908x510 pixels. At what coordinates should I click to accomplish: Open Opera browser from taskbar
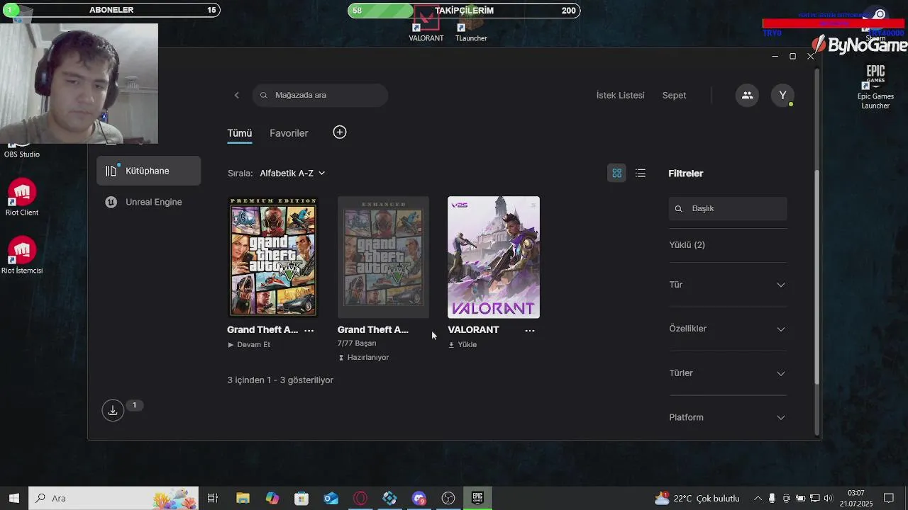[x=360, y=498]
